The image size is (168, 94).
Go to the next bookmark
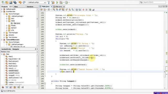click(x=70, y=10)
